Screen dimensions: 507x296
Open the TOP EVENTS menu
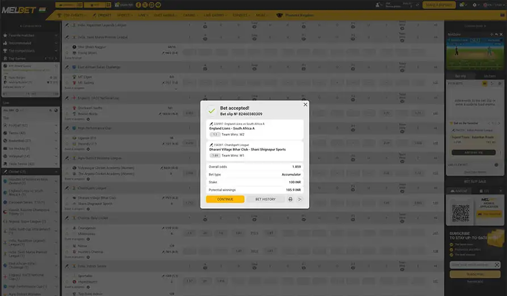click(x=72, y=15)
